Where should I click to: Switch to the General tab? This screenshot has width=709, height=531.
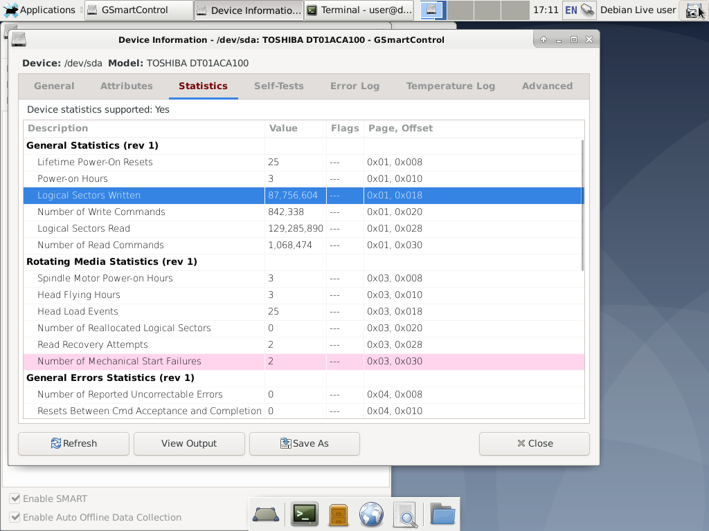54,86
